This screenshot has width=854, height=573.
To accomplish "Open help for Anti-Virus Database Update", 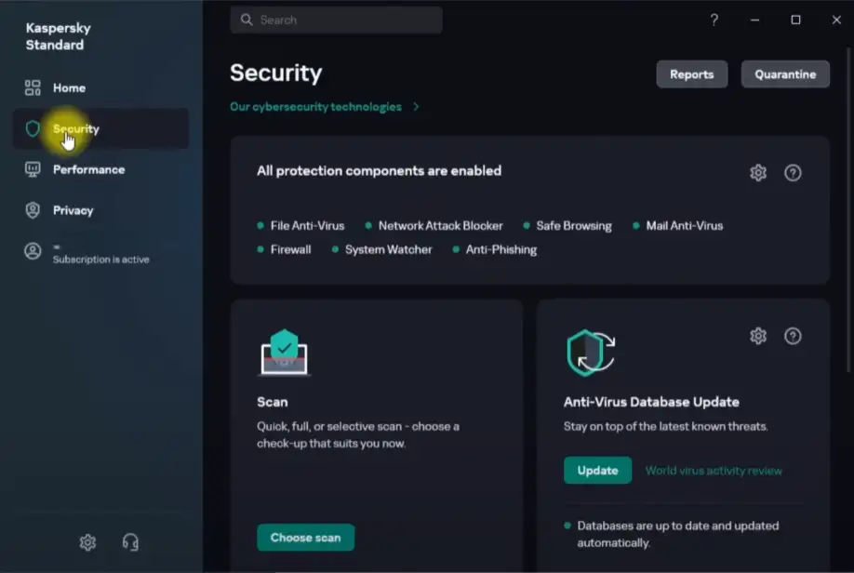I will click(x=793, y=336).
